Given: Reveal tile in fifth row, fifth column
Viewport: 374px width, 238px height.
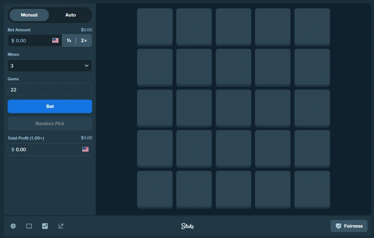Looking at the screenshot, I should tap(312, 190).
